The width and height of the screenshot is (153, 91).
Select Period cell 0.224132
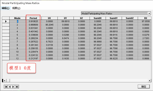point(33,55)
